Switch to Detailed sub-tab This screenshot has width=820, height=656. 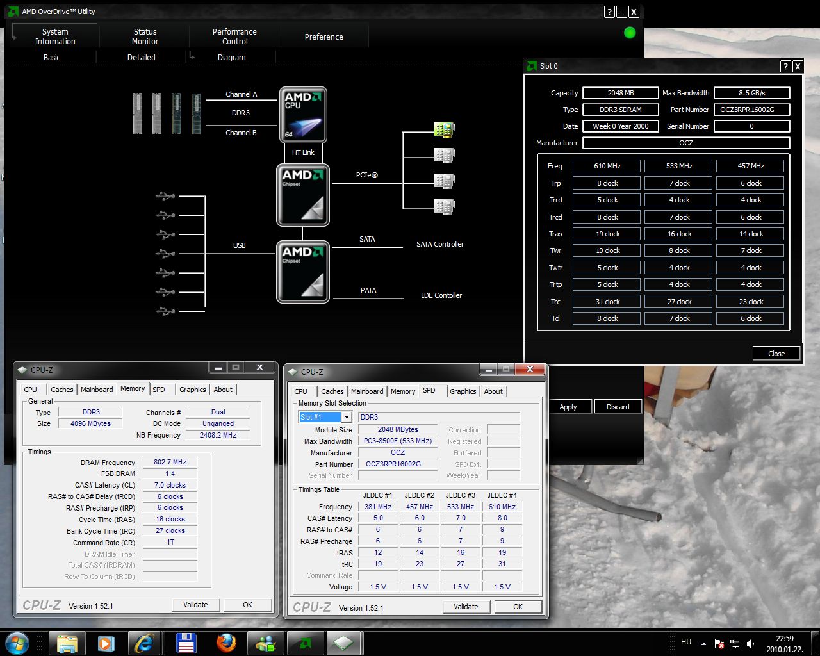[142, 57]
